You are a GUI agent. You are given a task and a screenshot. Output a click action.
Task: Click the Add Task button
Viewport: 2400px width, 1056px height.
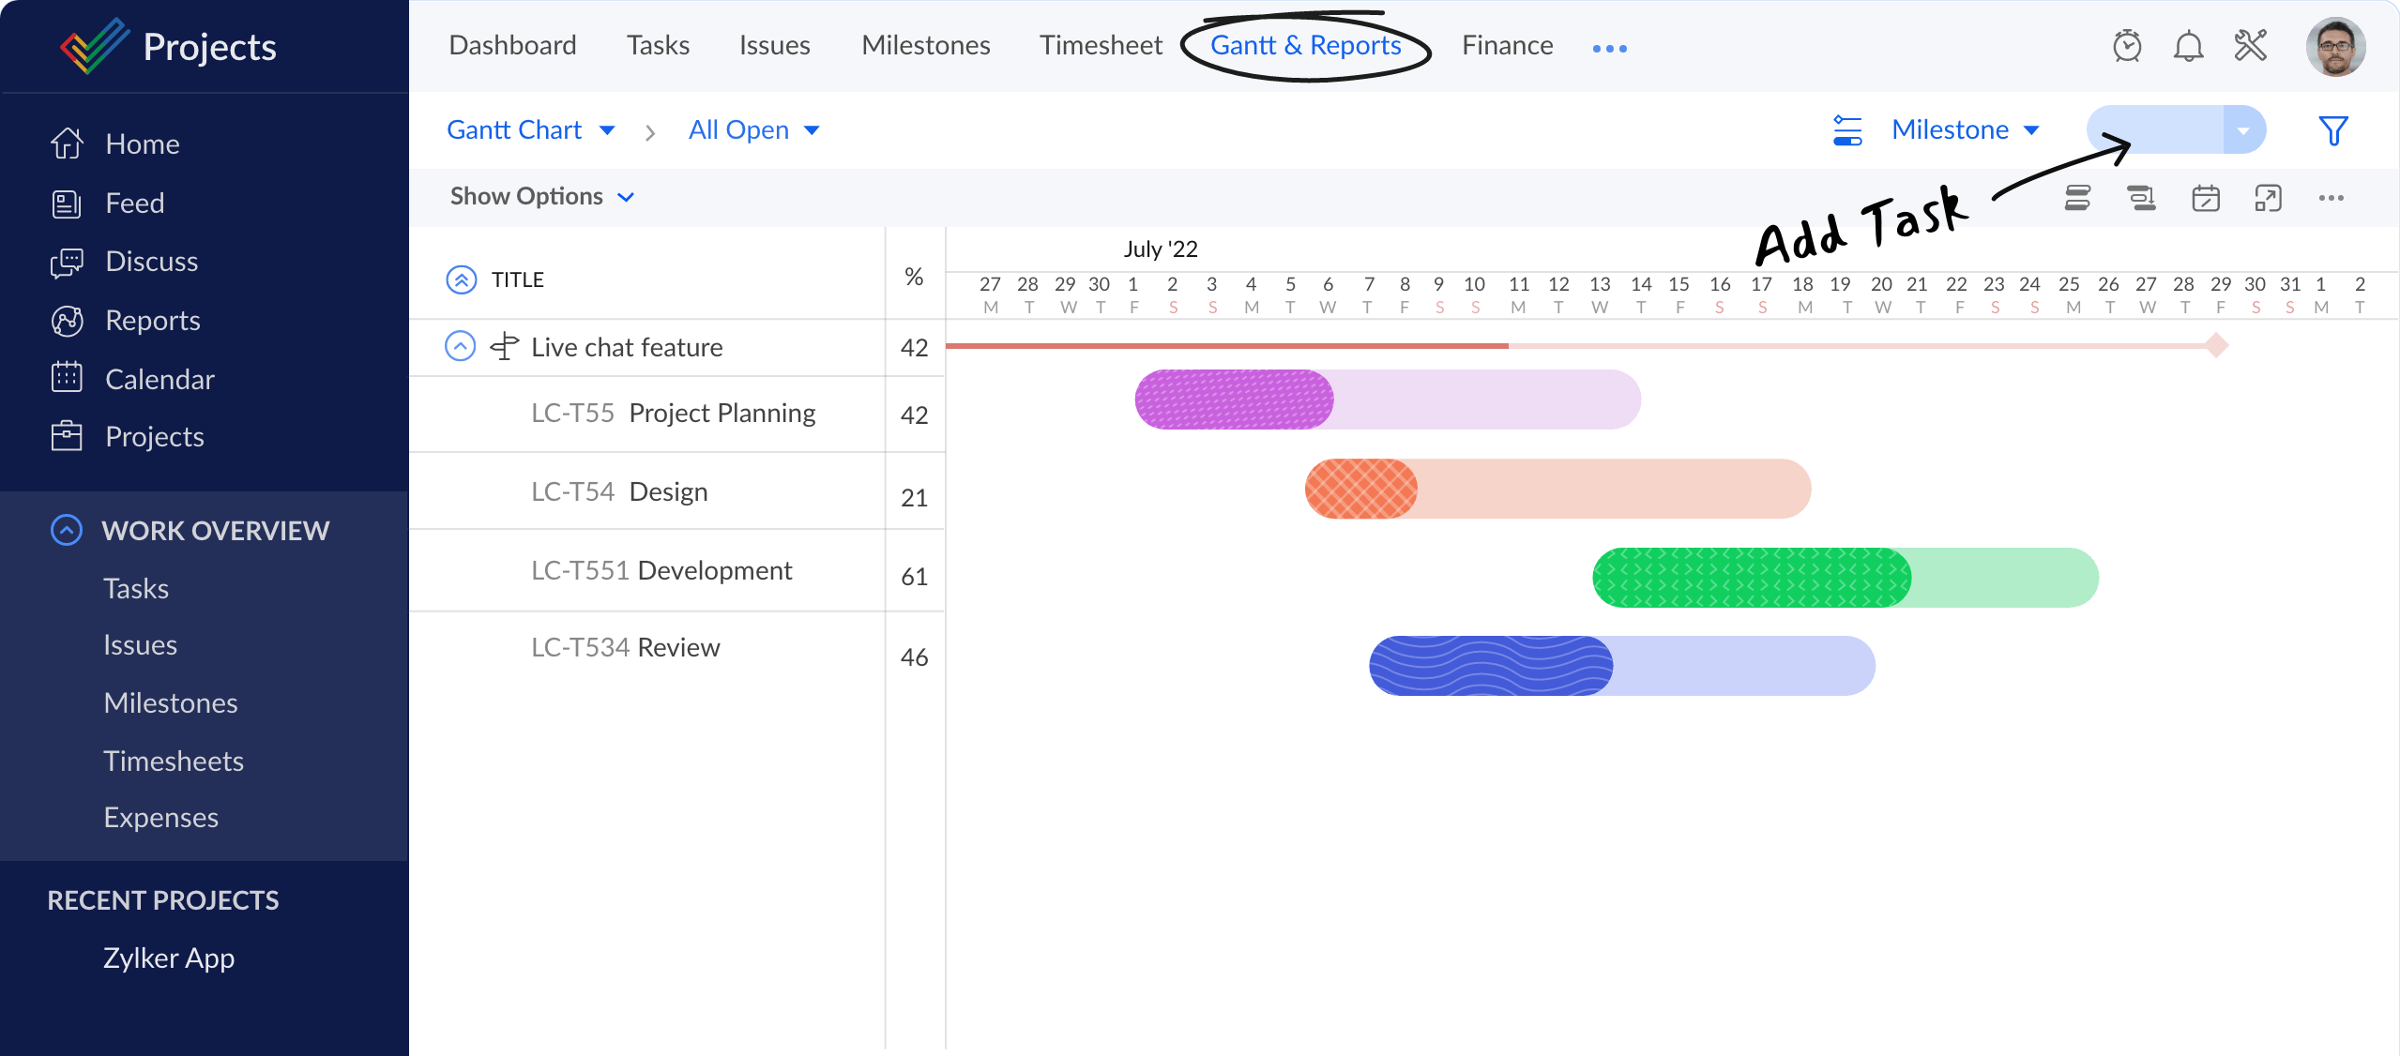tap(2155, 130)
